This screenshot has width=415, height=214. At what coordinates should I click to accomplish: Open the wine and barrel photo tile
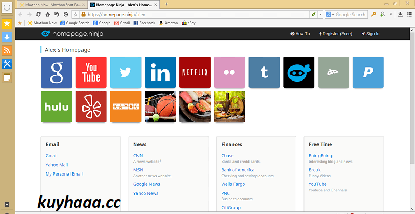click(x=230, y=106)
